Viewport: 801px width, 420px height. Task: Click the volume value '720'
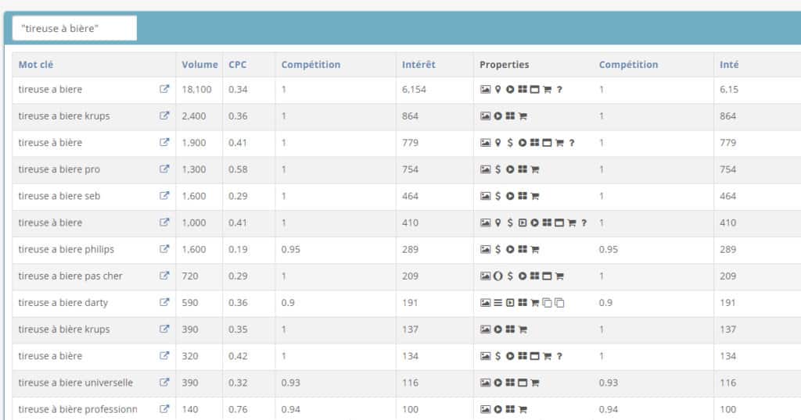190,276
